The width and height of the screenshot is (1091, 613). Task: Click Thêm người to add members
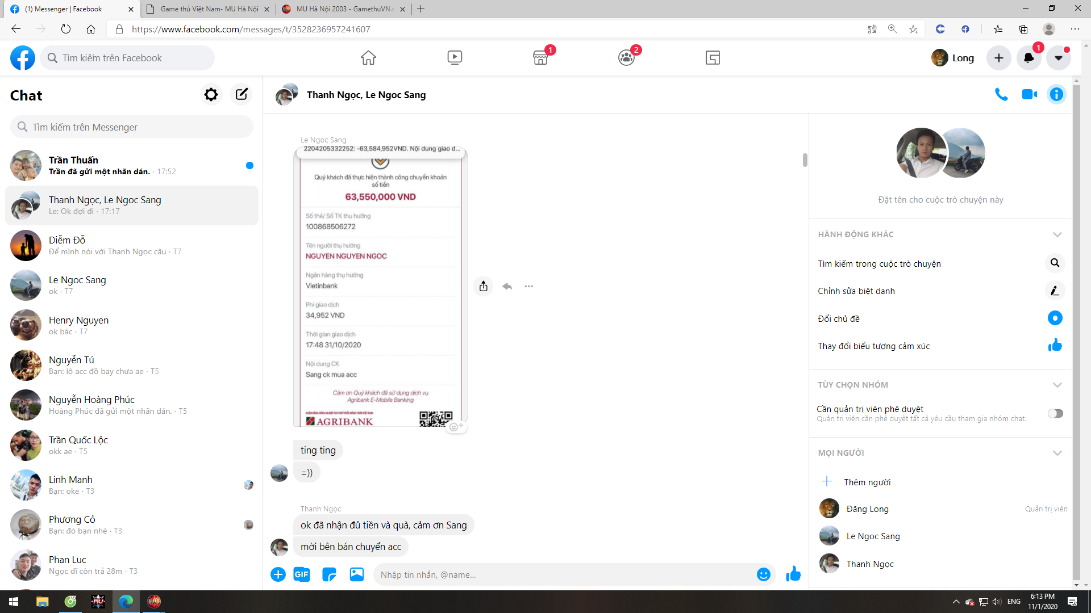[867, 482]
